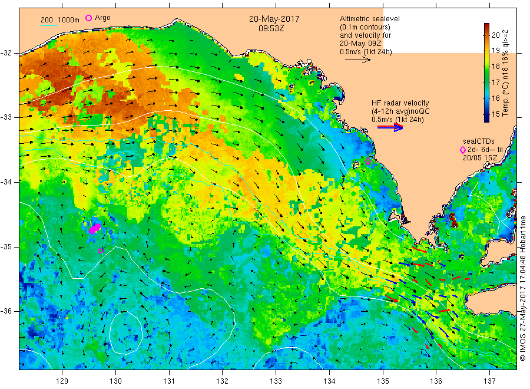
Task: Click the 'Argo' legend text
Action: [x=102, y=18]
